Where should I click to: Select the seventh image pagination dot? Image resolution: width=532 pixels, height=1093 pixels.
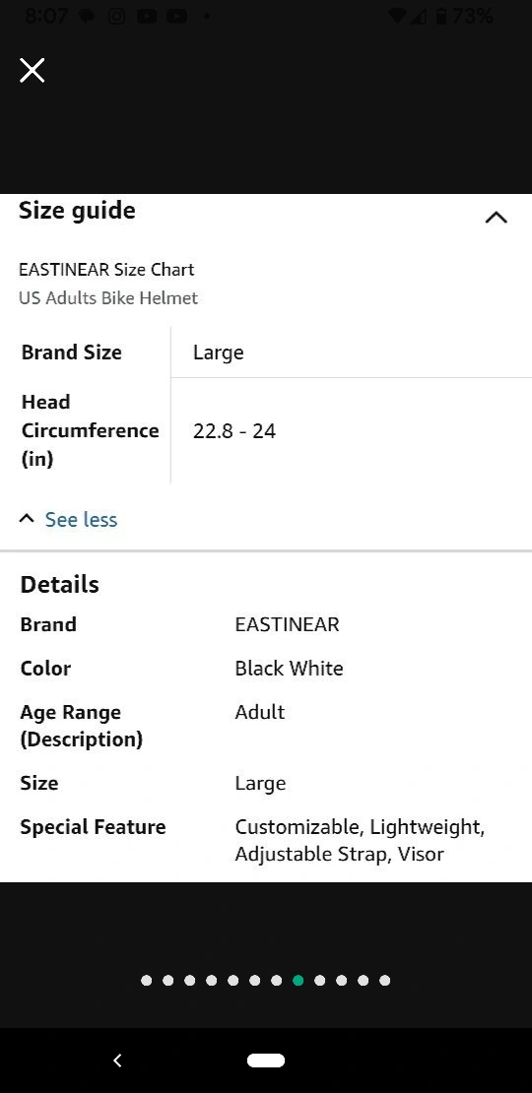tap(276, 980)
